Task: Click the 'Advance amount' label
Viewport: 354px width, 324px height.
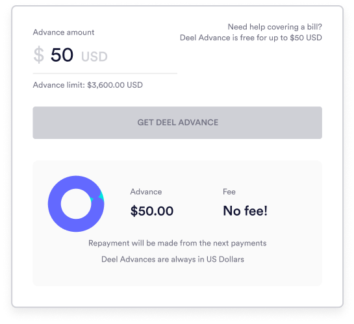Action: point(64,32)
